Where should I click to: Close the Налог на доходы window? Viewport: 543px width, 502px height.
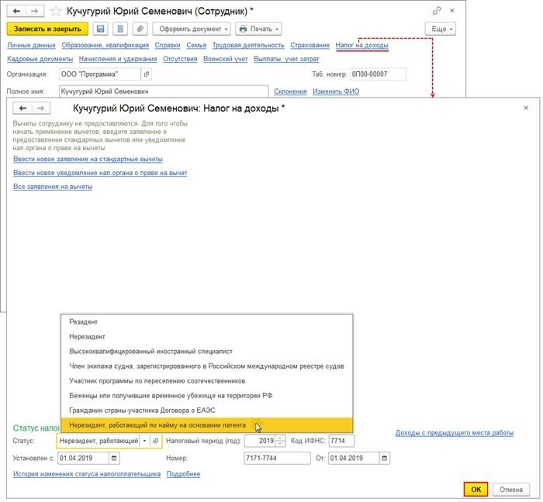click(x=526, y=108)
